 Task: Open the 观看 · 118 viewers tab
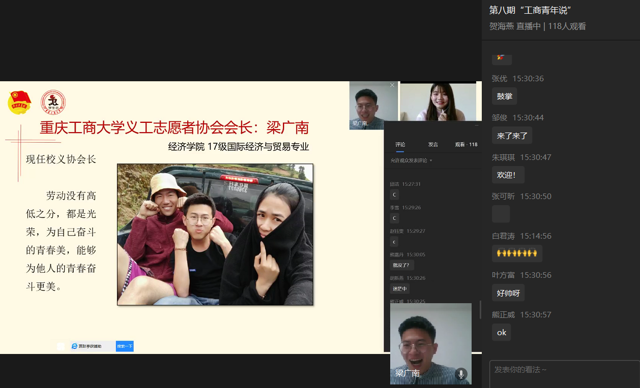[x=466, y=145]
